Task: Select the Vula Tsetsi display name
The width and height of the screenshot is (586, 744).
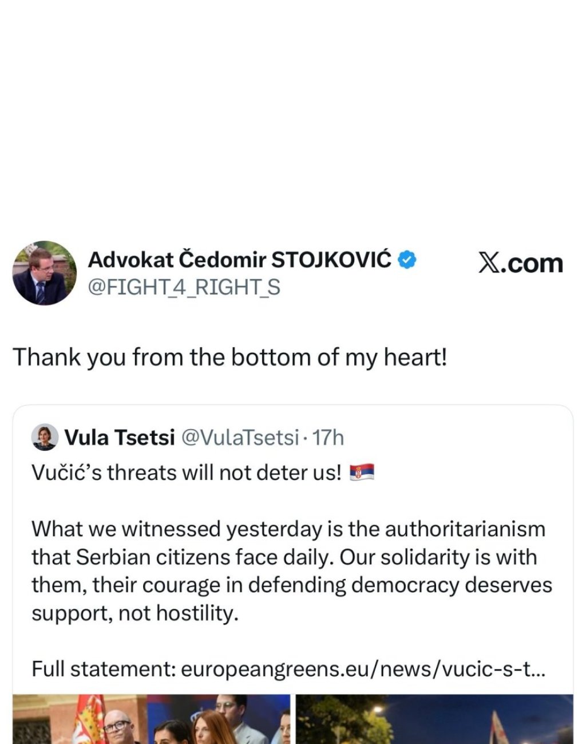Action: coord(120,438)
